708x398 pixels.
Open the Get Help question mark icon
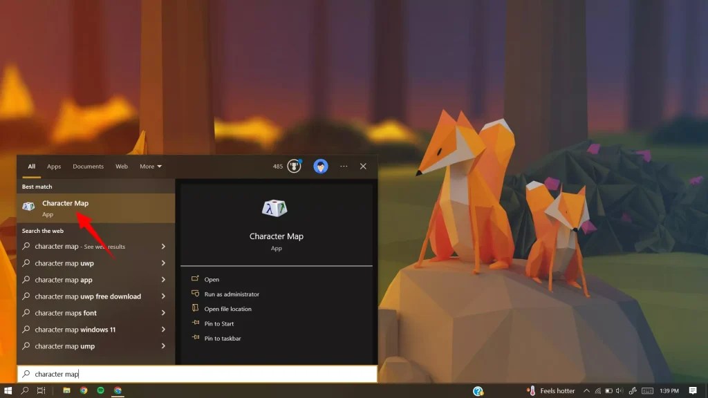(x=478, y=391)
